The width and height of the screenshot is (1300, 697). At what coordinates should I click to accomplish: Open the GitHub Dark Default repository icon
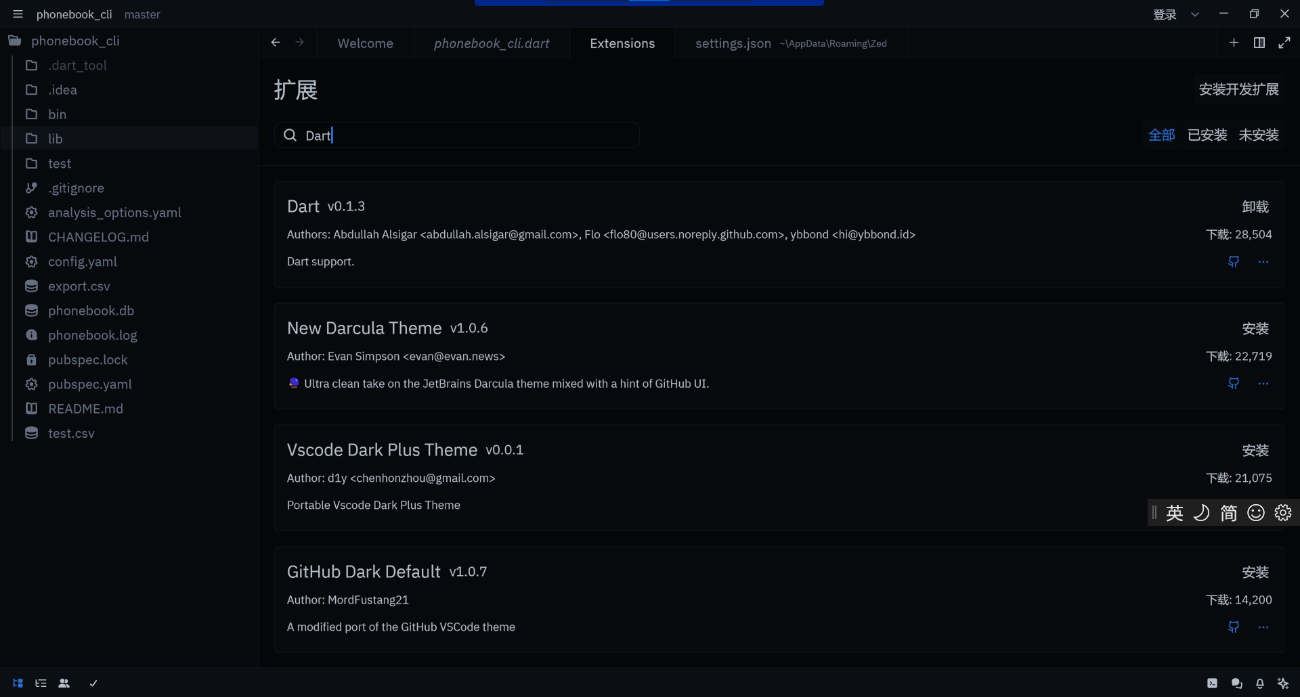(x=1234, y=627)
